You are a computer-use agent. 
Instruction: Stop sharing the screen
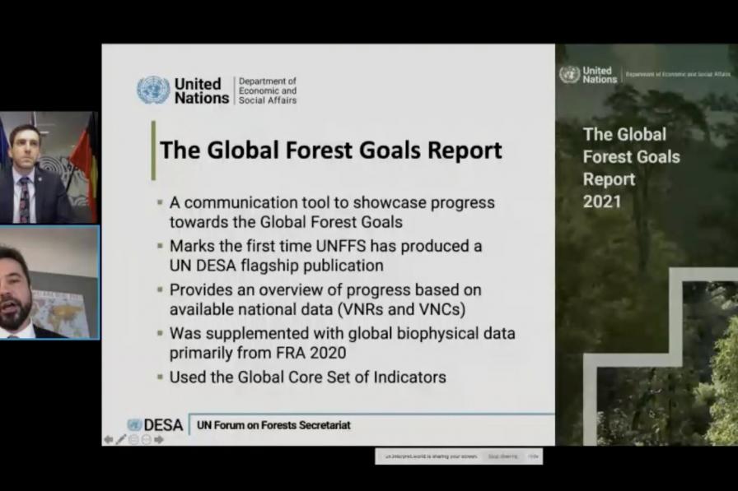tap(502, 456)
